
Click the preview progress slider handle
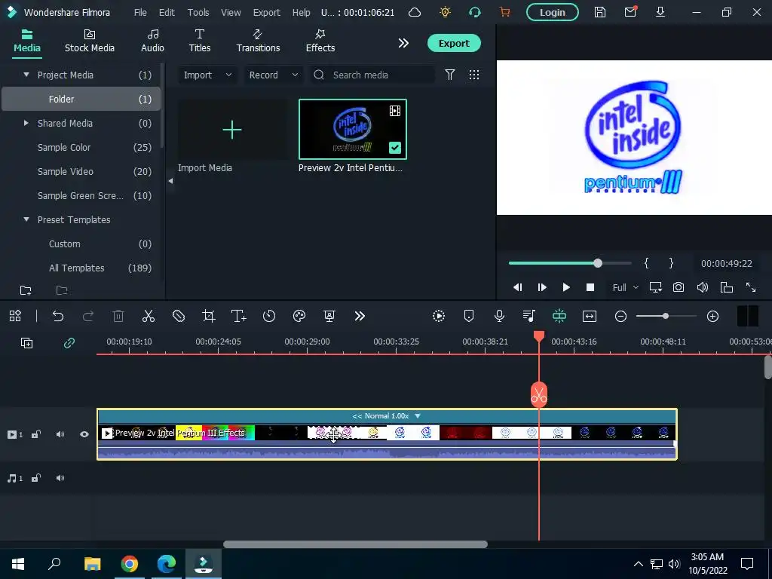tap(598, 263)
